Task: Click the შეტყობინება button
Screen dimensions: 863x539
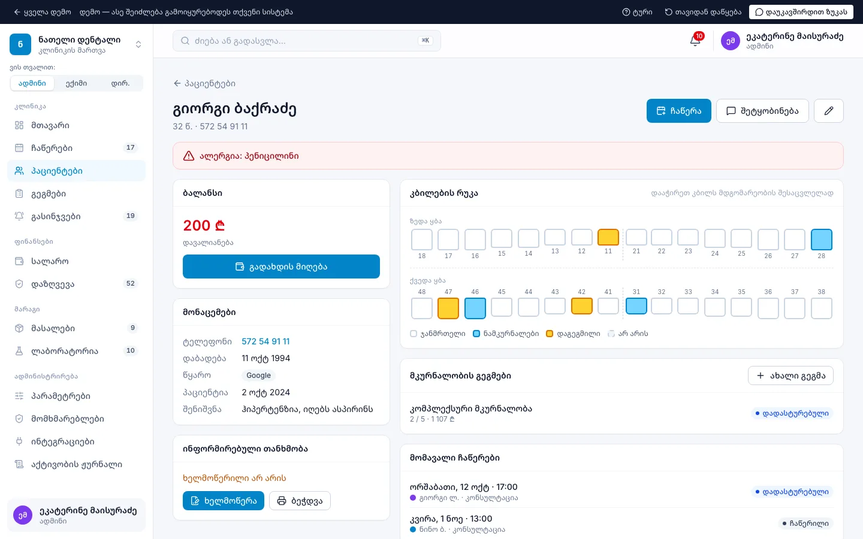Action: pyautogui.click(x=762, y=111)
